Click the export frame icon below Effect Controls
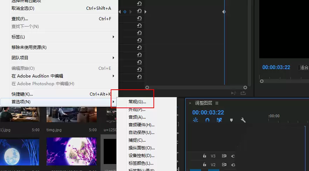Screen dimensions: 309x171 [243, 93]
